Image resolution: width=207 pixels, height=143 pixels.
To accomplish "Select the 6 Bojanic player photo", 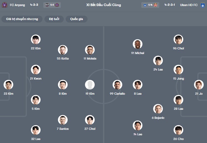I will pyautogui.click(x=158, y=109).
